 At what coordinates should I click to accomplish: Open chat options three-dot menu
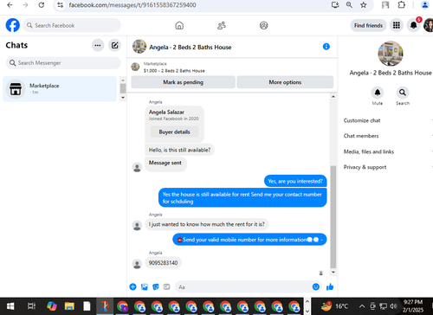pyautogui.click(x=98, y=45)
